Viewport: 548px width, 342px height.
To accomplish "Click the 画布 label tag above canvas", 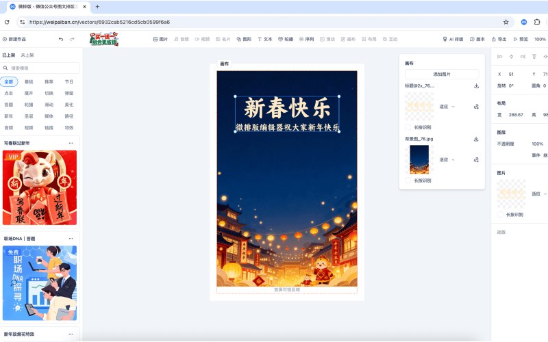I will click(x=225, y=64).
